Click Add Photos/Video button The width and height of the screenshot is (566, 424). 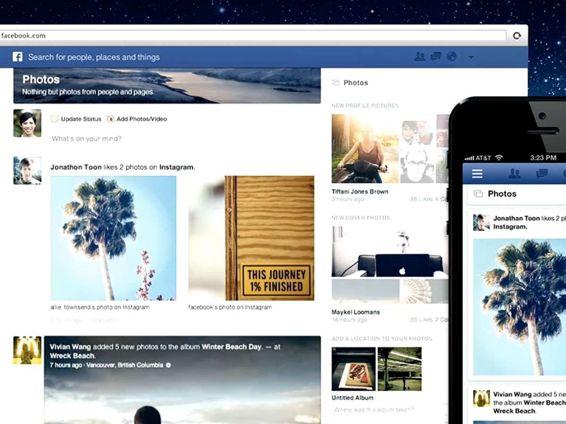137,119
